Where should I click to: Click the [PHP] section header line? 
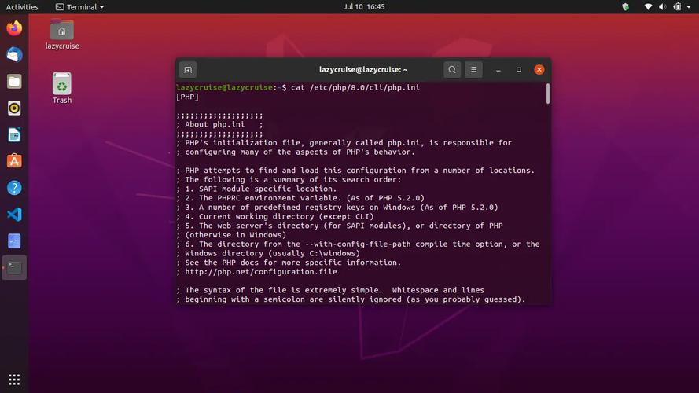click(x=187, y=97)
